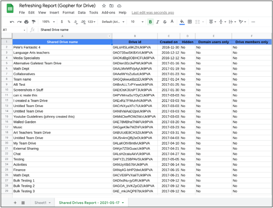Select the 'Bulk Testing 3' cell
273x208 pixels.
point(62,191)
